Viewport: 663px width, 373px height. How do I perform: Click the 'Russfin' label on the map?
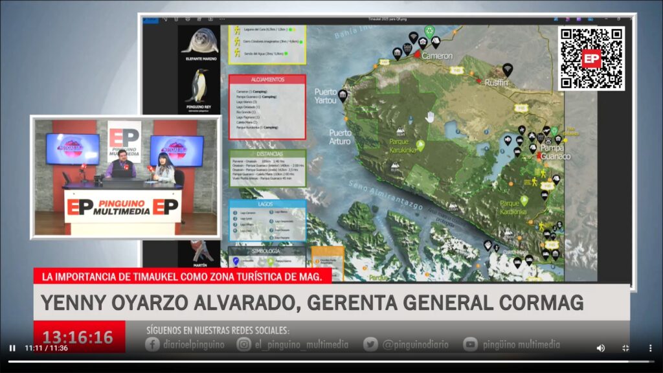[x=496, y=83]
